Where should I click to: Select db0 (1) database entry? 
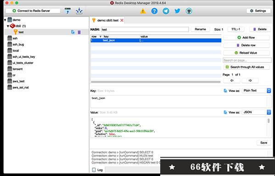click(x=21, y=26)
